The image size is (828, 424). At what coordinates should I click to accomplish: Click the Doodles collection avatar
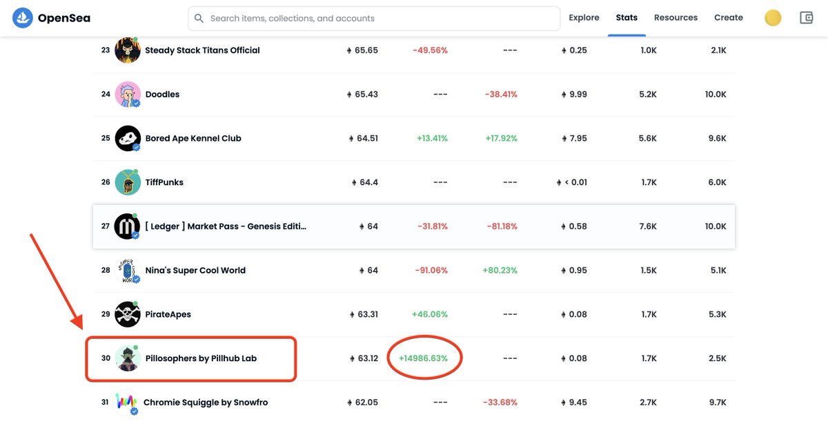point(128,95)
